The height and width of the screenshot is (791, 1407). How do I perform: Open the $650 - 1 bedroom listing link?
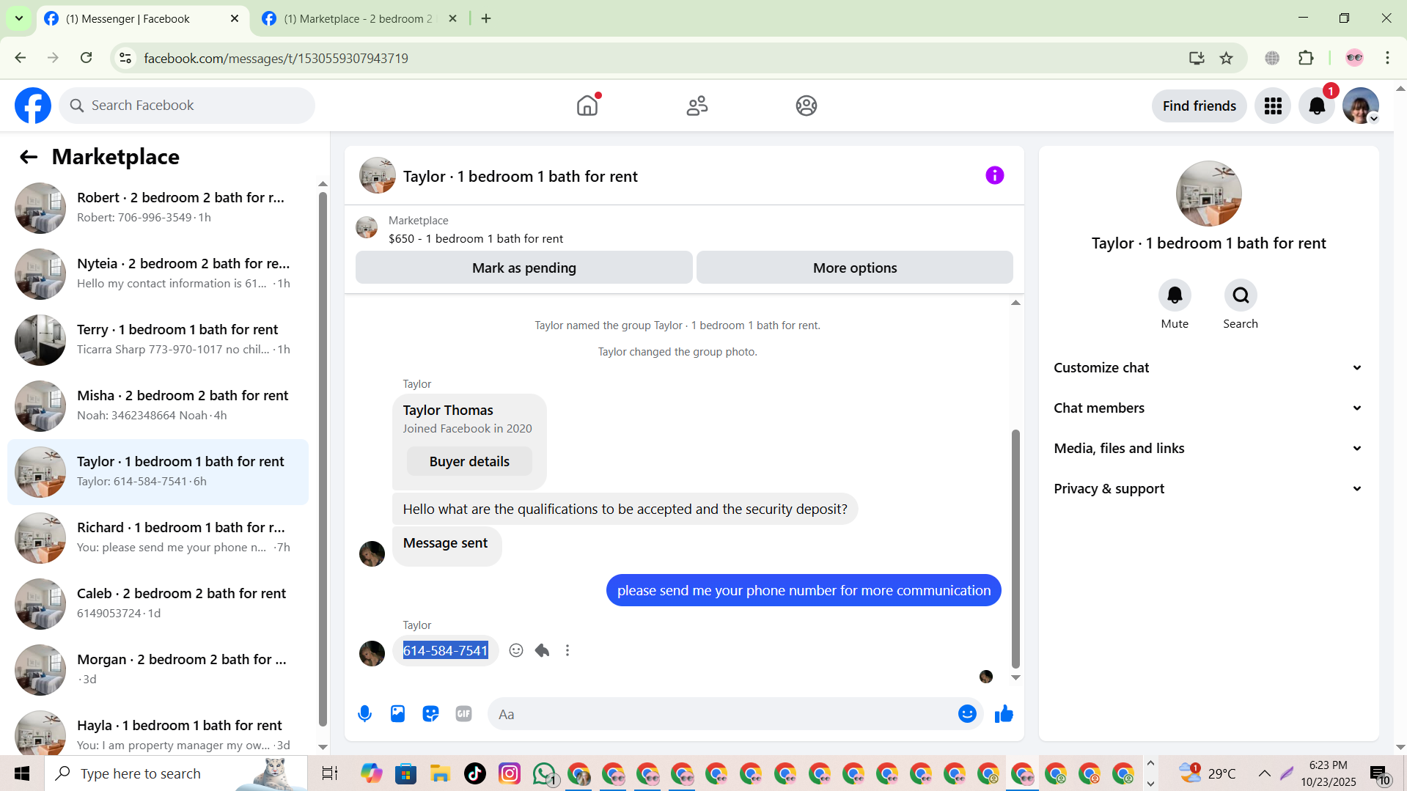pos(476,239)
